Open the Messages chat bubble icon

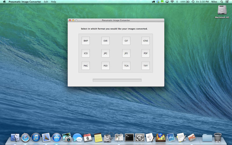[77, 137]
